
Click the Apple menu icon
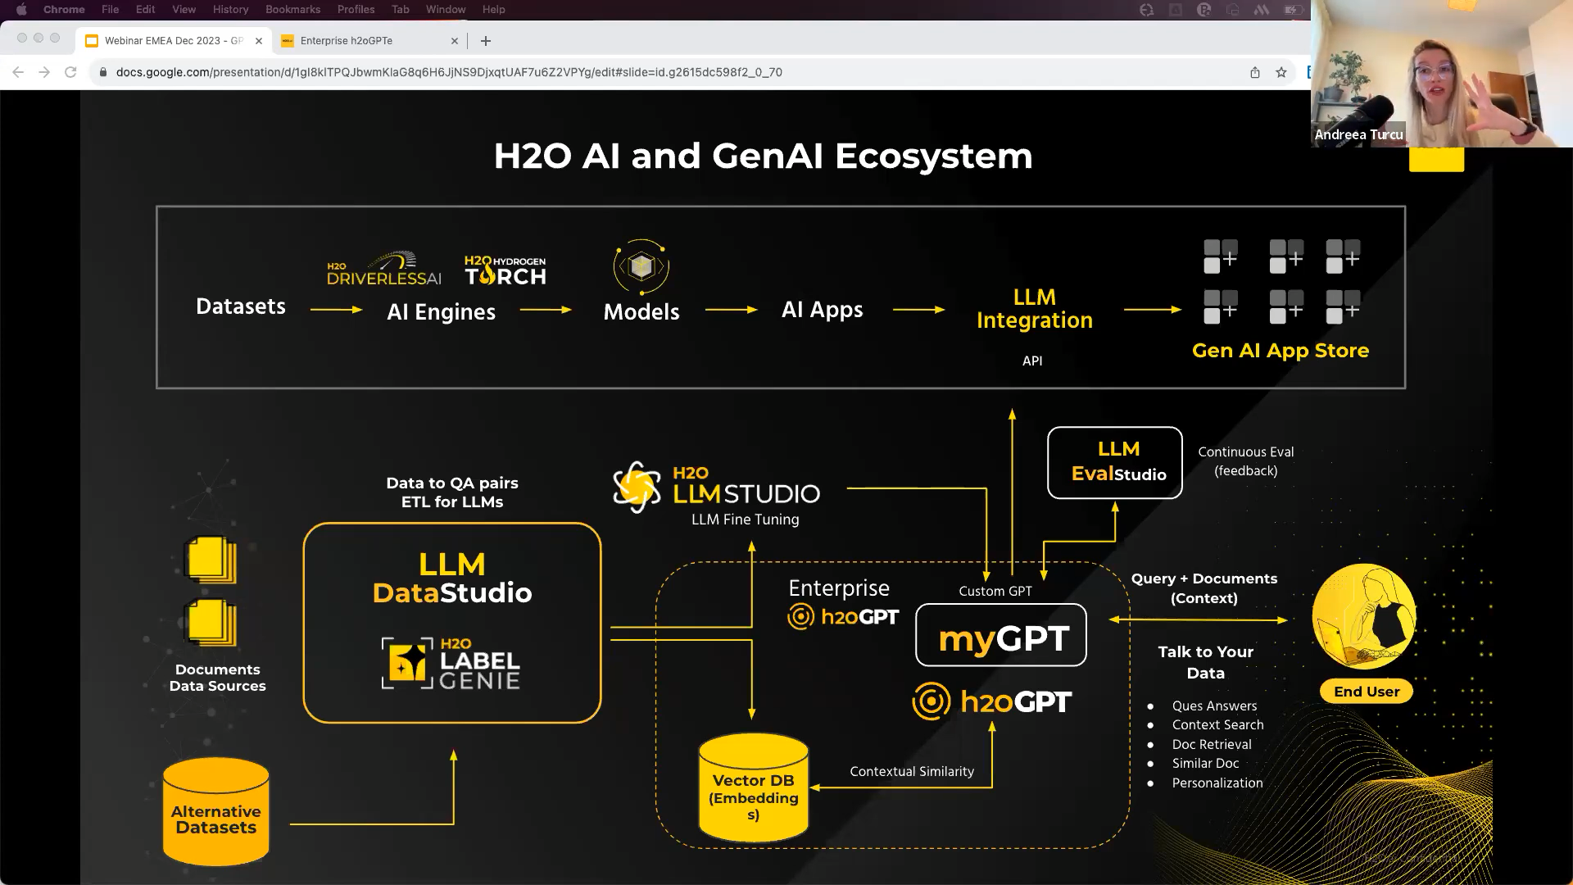coord(21,10)
